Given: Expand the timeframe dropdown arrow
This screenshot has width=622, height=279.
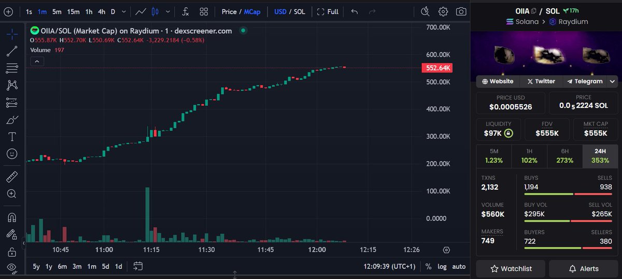Looking at the screenshot, I should (123, 11).
